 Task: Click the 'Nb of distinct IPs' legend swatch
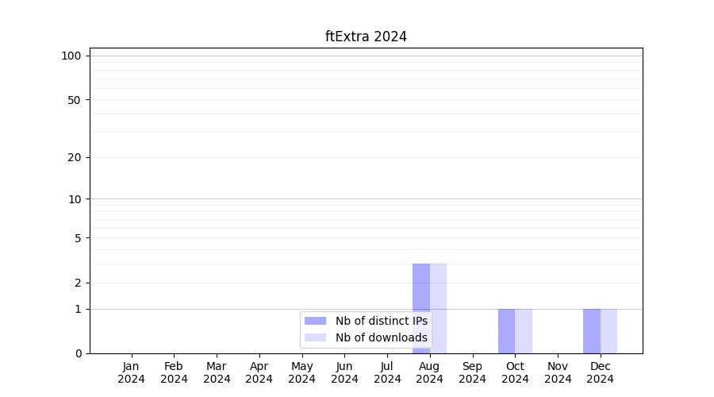click(x=315, y=321)
